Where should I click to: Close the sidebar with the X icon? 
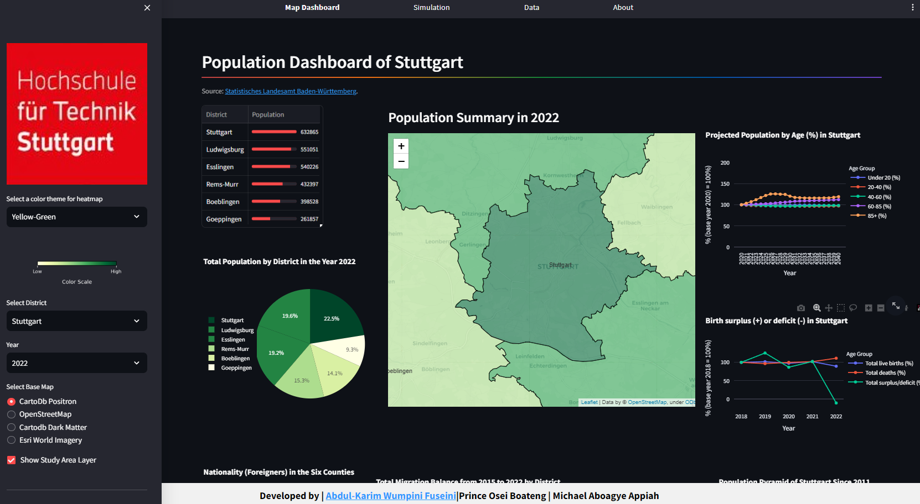pyautogui.click(x=147, y=8)
